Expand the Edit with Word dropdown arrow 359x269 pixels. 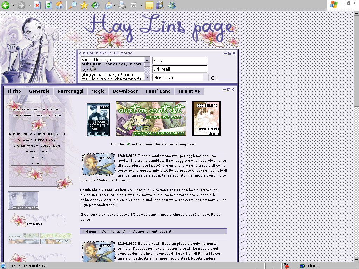(141, 5)
